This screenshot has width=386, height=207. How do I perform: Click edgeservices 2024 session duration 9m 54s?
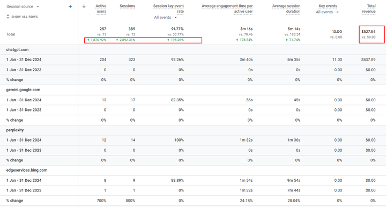click(x=294, y=180)
